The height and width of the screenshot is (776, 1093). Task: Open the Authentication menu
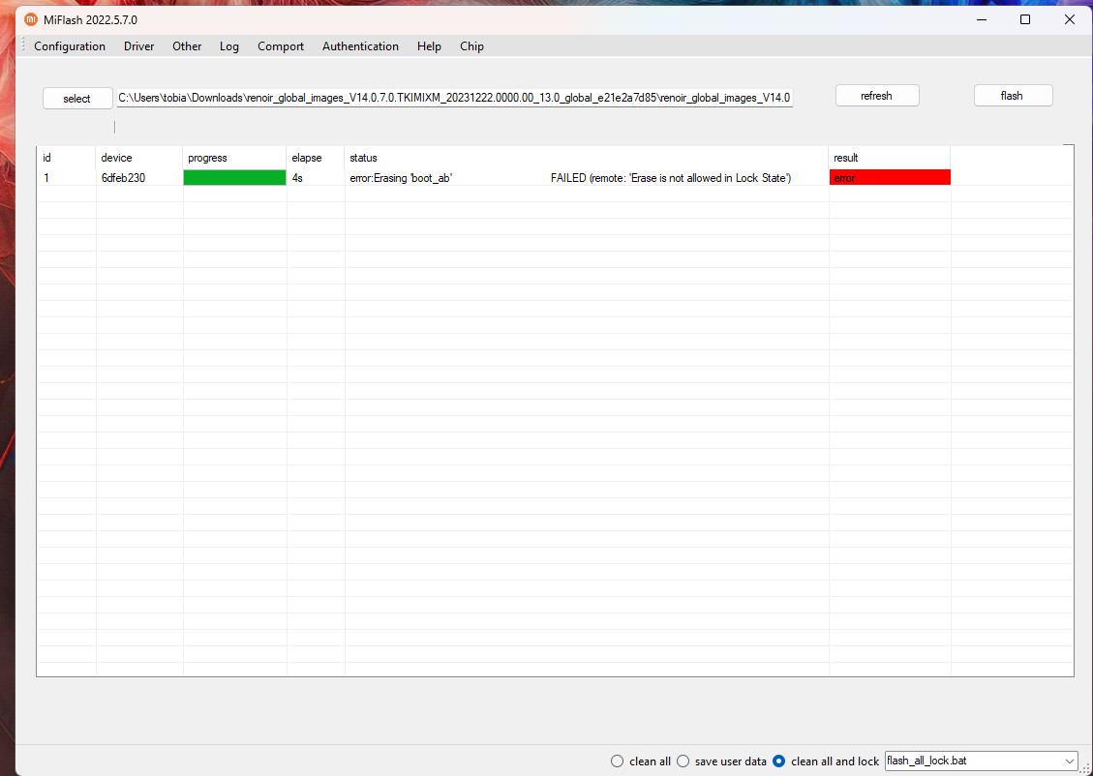tap(360, 46)
